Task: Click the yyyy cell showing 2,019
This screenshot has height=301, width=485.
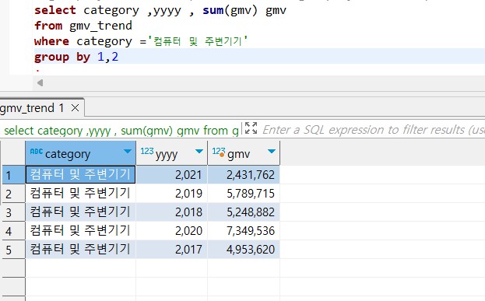Action: point(172,194)
